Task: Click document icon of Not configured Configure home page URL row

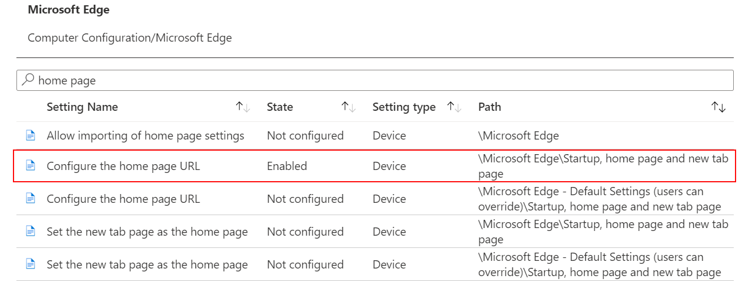Action: (31, 199)
